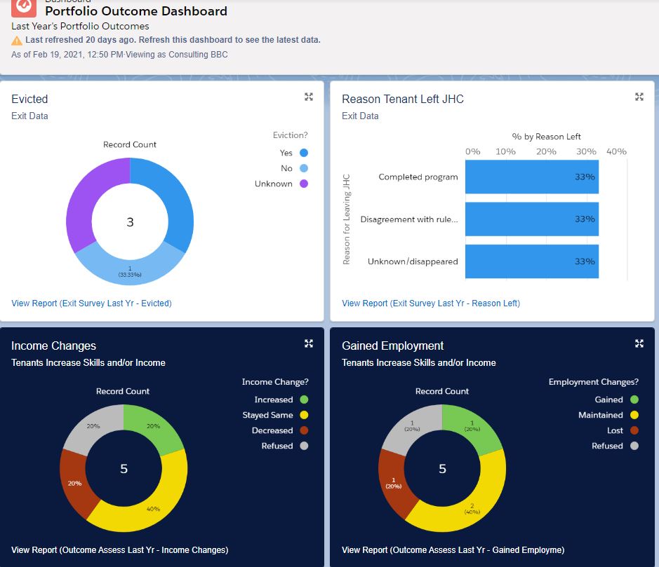
Task: Click the gray Refused segment in Employment donut
Action: [412, 426]
